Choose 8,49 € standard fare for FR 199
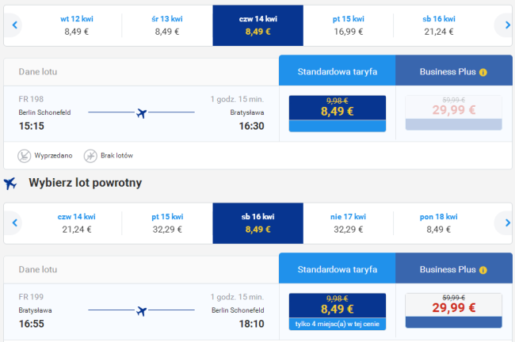515x342 pixels. click(338, 311)
